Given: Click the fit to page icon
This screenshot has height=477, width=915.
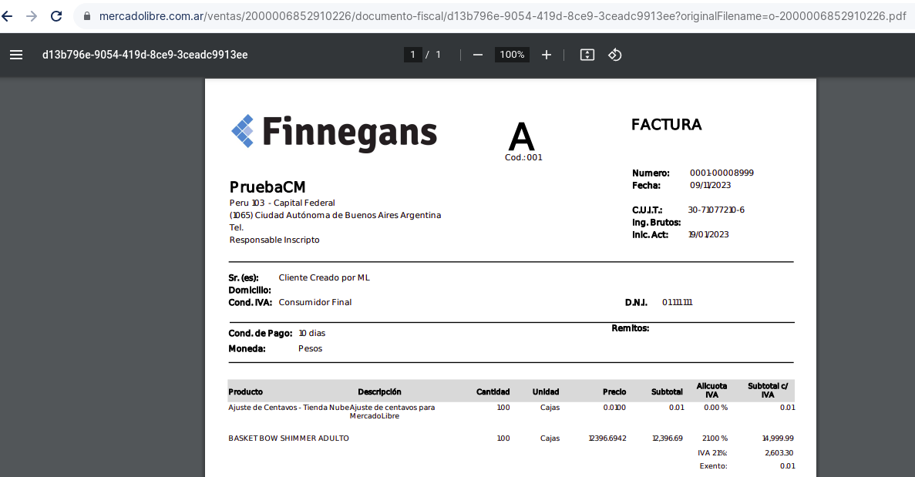Looking at the screenshot, I should point(587,55).
